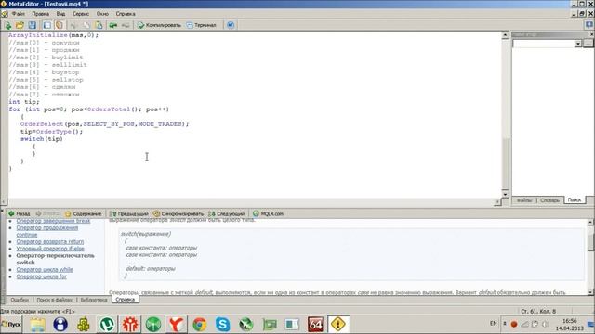
Task: Click the EN language indicator in tray
Action: coord(494,323)
